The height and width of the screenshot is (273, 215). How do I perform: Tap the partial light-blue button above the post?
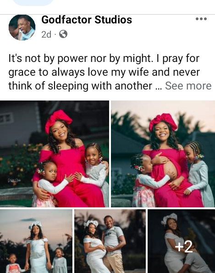coord(33,3)
